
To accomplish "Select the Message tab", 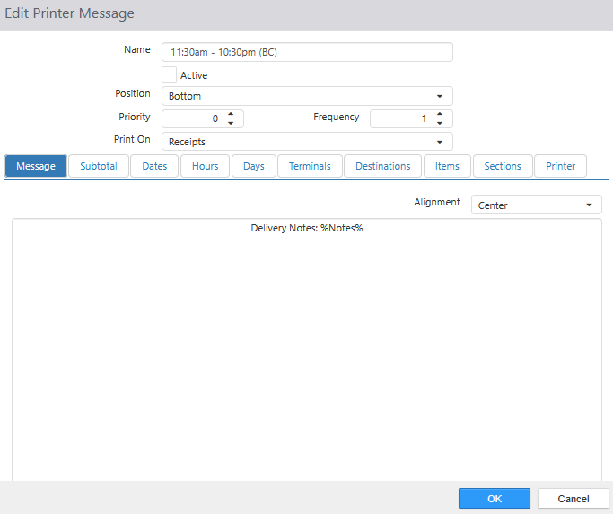I will (x=36, y=166).
